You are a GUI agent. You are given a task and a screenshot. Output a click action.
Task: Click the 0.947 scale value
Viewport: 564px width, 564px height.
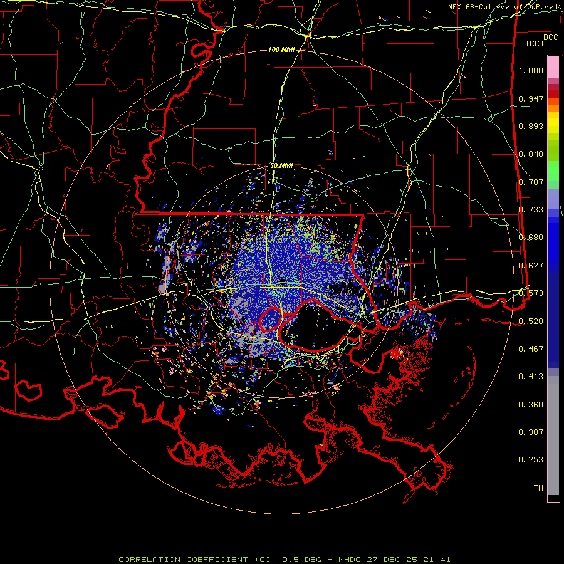coord(531,98)
